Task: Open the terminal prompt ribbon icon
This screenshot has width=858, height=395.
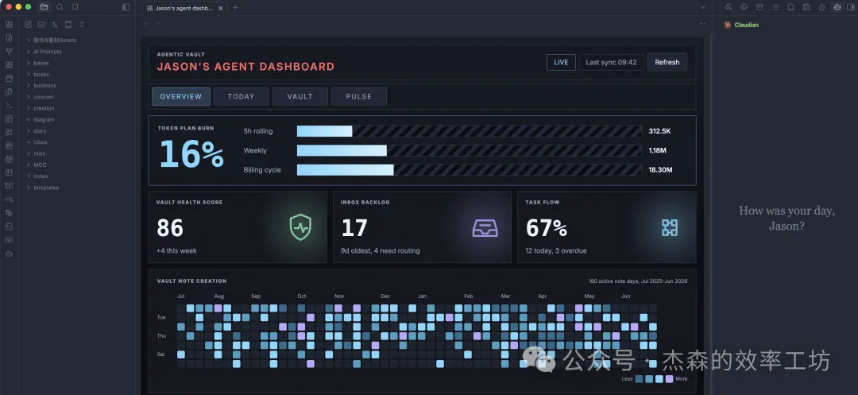Action: tap(9, 105)
